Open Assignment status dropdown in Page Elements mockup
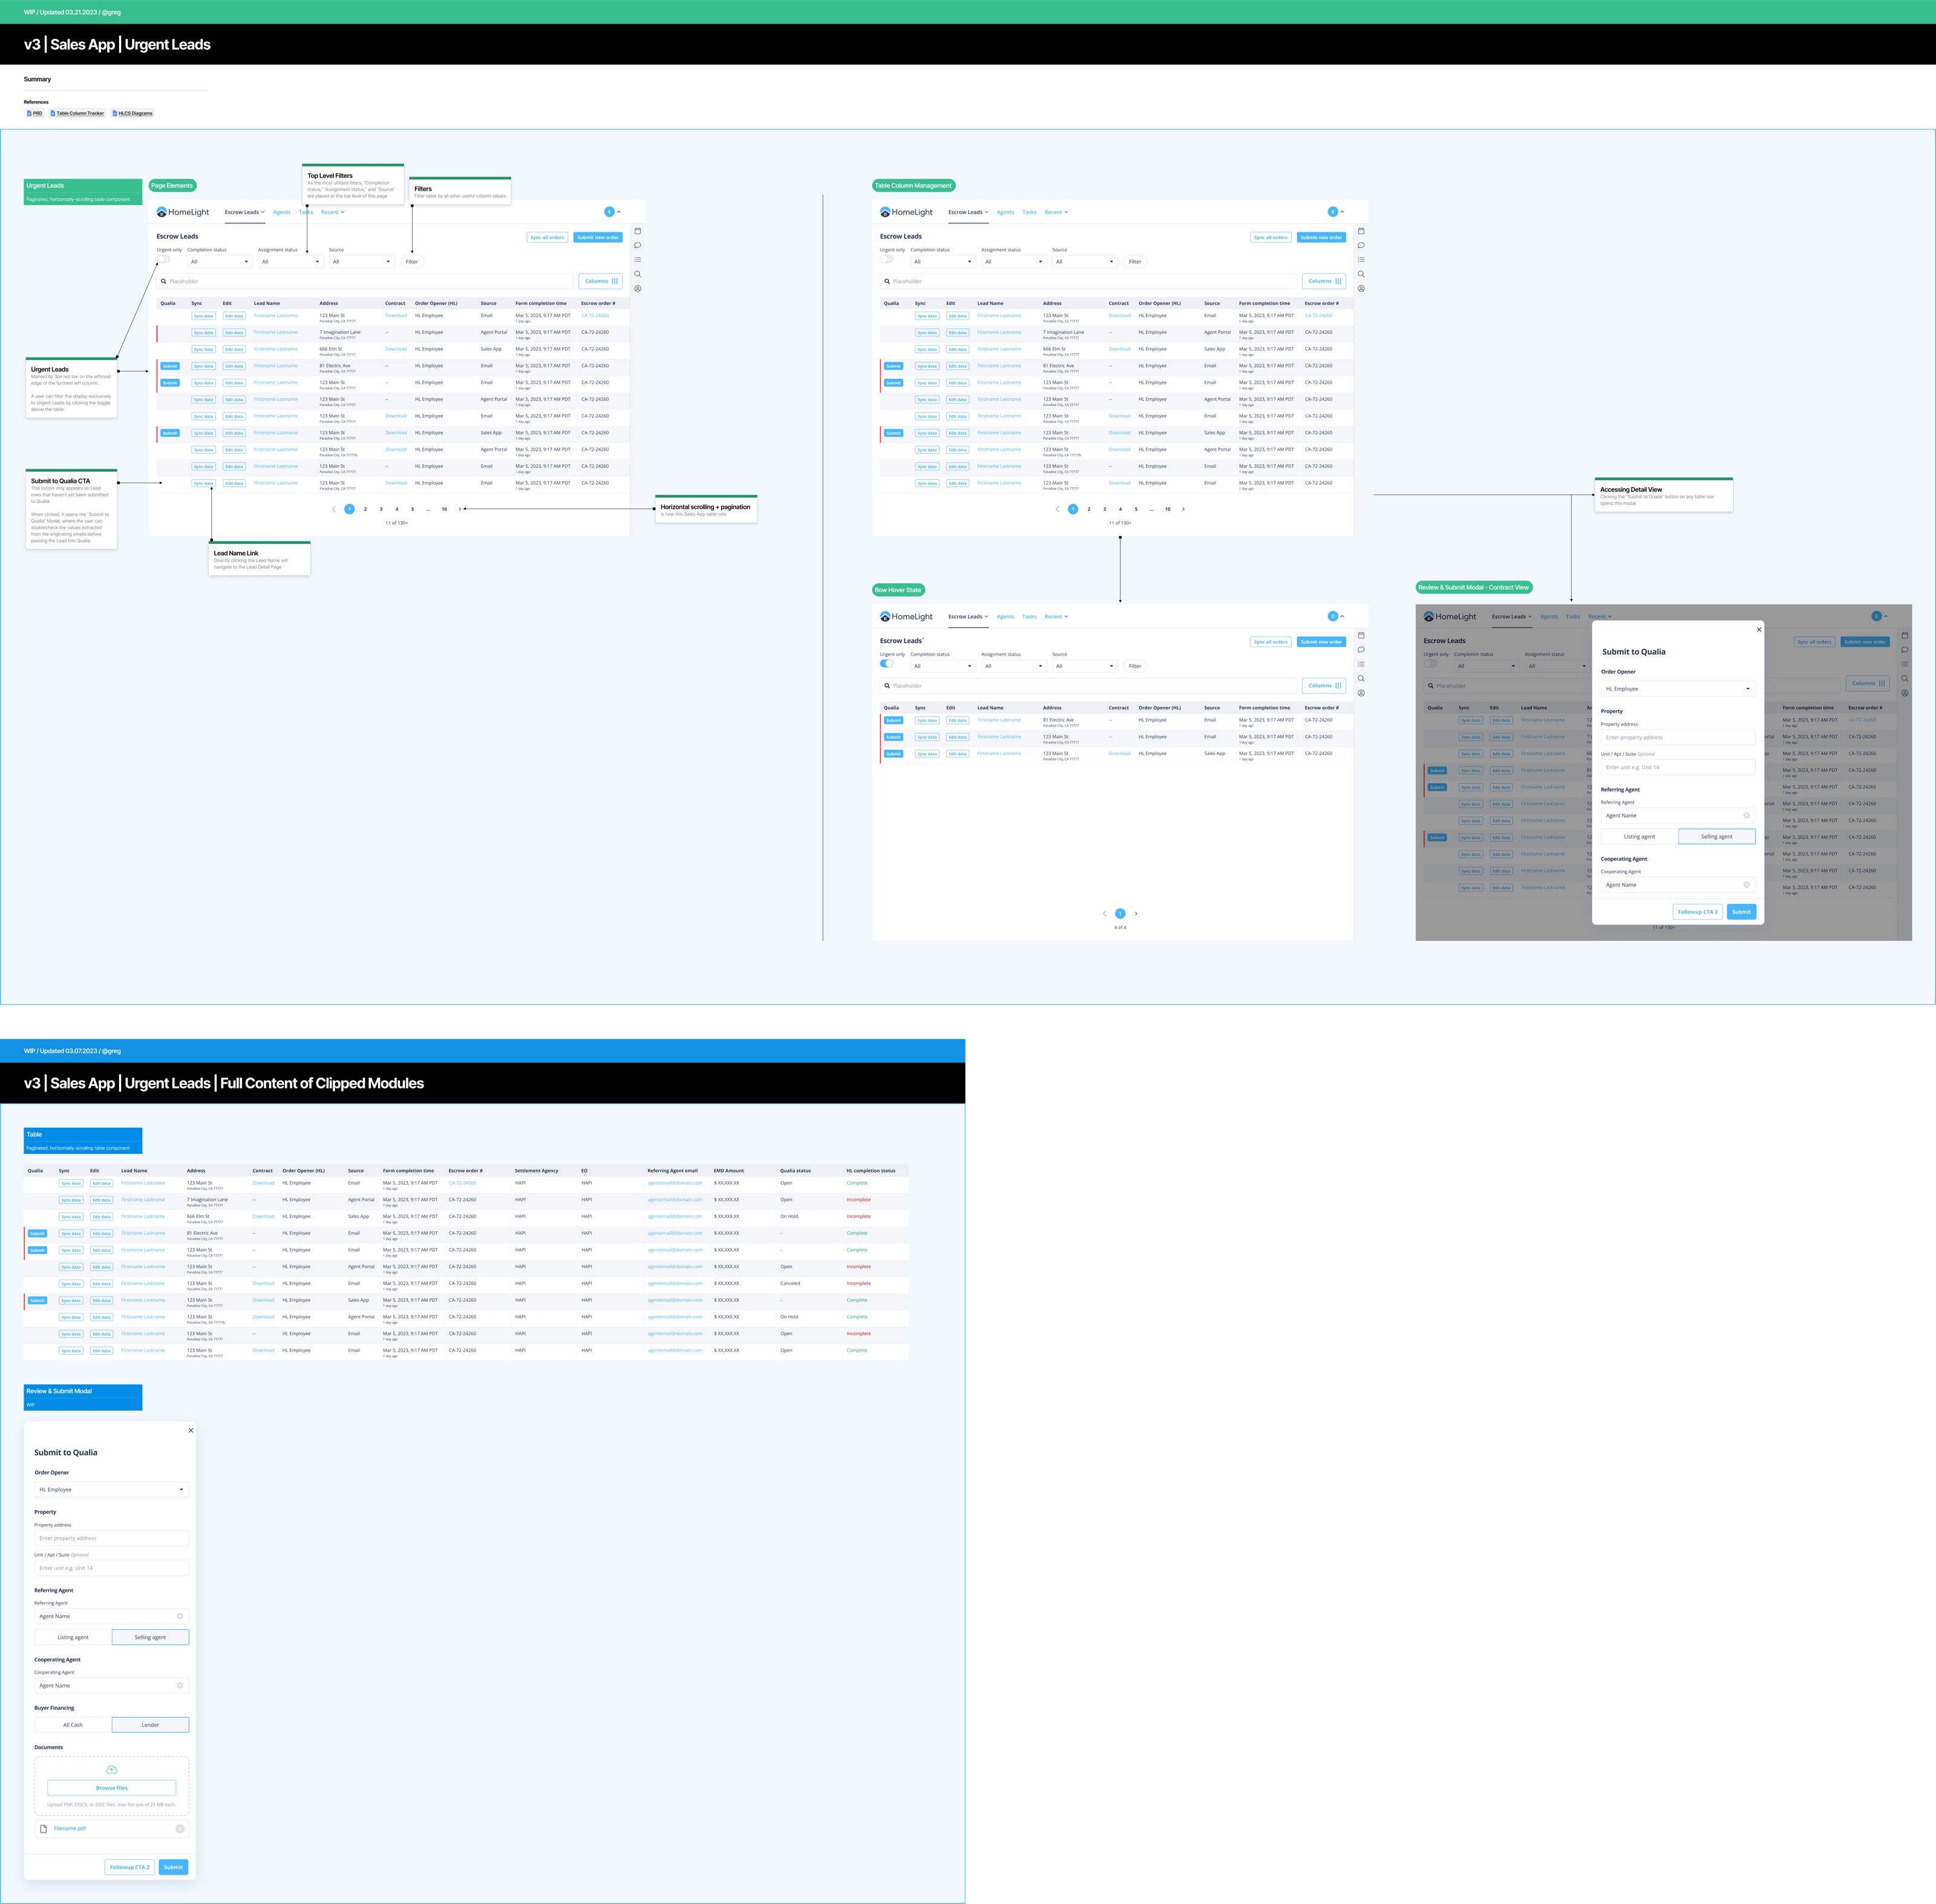The image size is (1936, 1904). (x=290, y=262)
